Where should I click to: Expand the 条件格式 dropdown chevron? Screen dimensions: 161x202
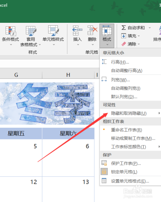click(11, 45)
